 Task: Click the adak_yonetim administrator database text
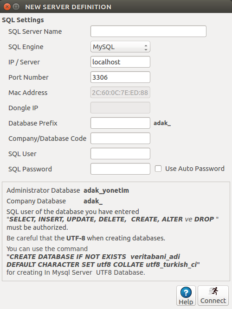click(x=106, y=190)
